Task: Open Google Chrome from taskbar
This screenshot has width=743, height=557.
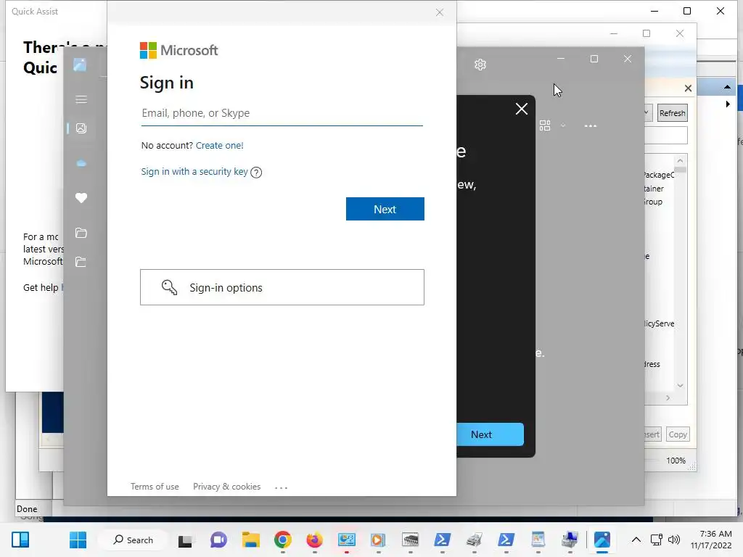Action: (283, 540)
